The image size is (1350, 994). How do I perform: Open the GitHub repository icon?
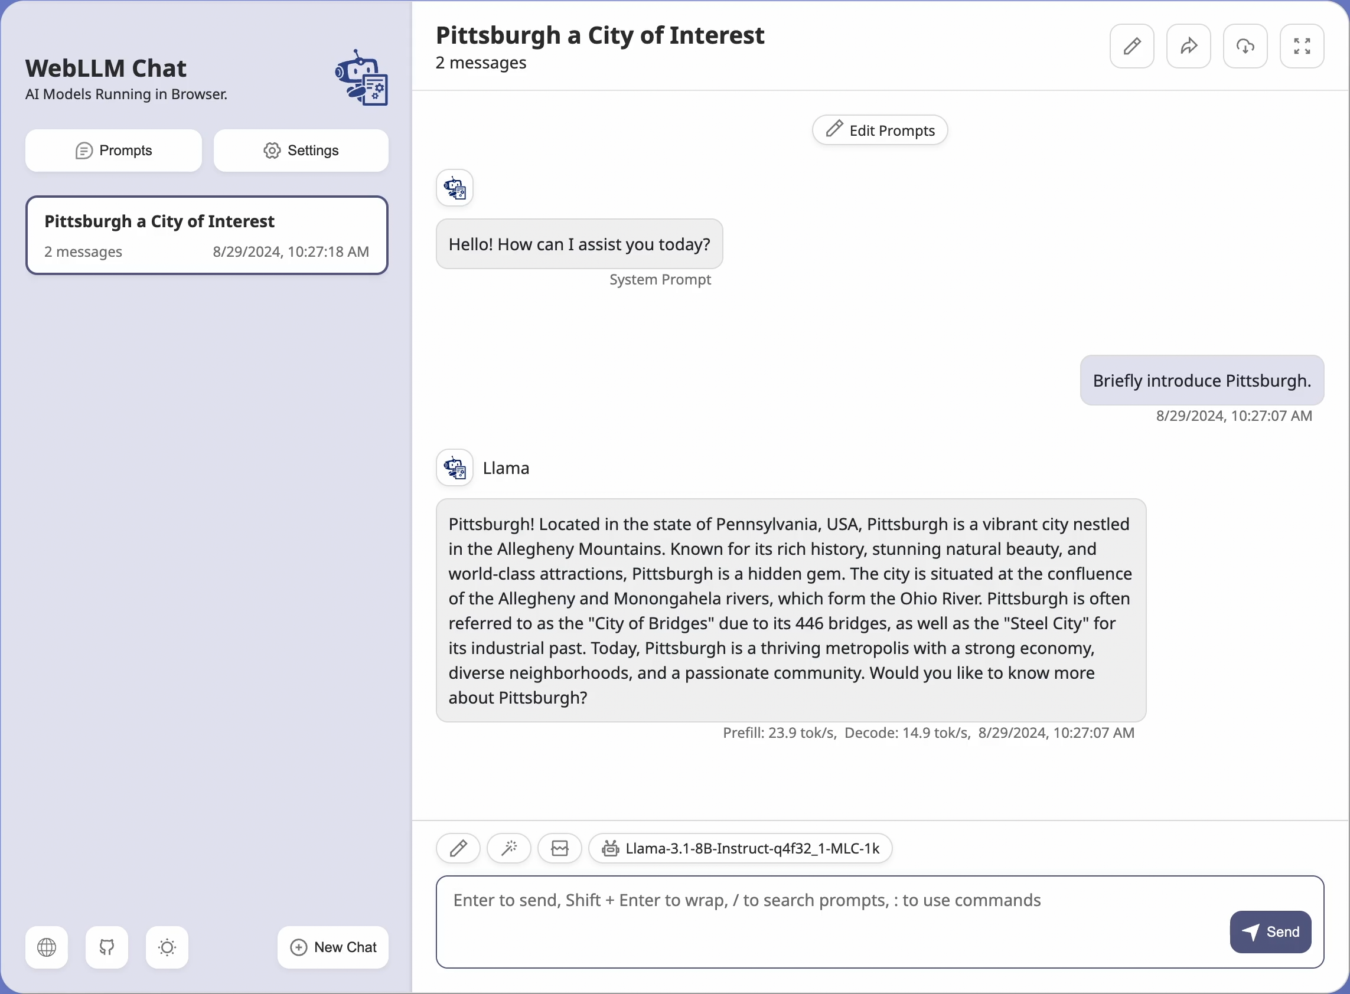(x=106, y=947)
